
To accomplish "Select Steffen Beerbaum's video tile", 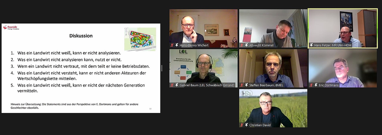I will point(273,68).
